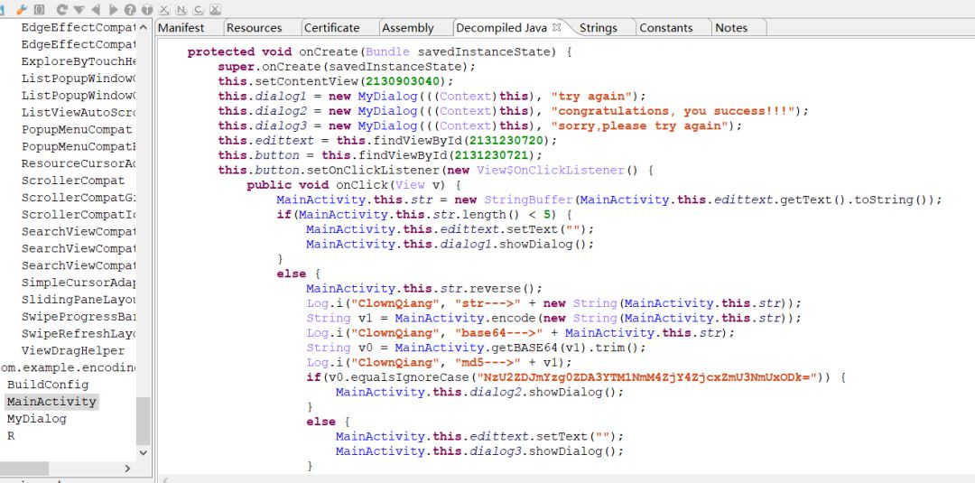
Task: Close the Decompiled Java tab
Action: [x=557, y=27]
